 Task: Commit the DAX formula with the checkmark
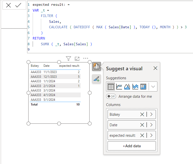[18, 5]
